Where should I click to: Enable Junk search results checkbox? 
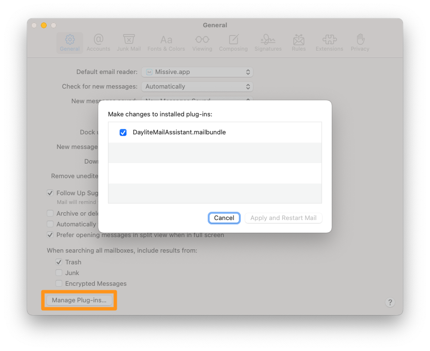tap(59, 273)
